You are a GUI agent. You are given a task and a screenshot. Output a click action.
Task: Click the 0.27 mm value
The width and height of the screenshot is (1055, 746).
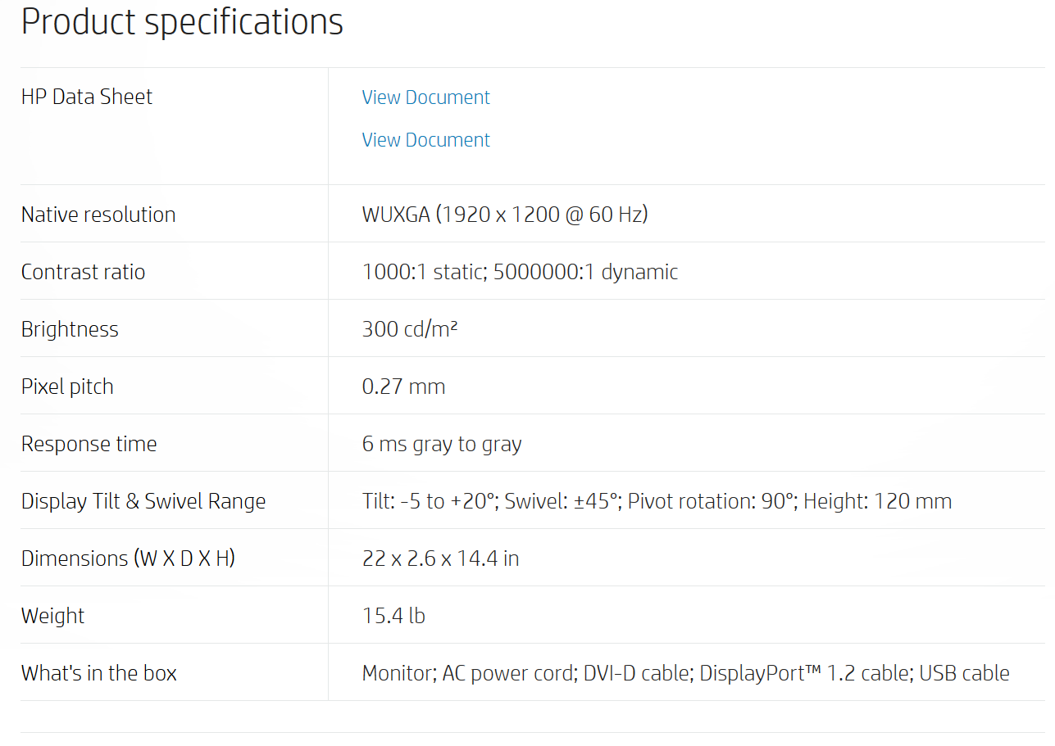[x=403, y=387]
